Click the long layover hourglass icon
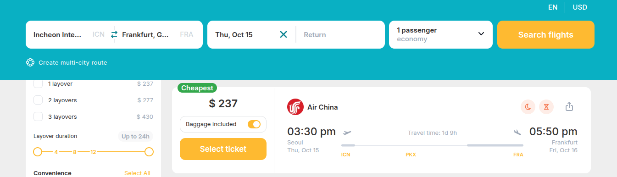The width and height of the screenshot is (617, 177). click(546, 107)
